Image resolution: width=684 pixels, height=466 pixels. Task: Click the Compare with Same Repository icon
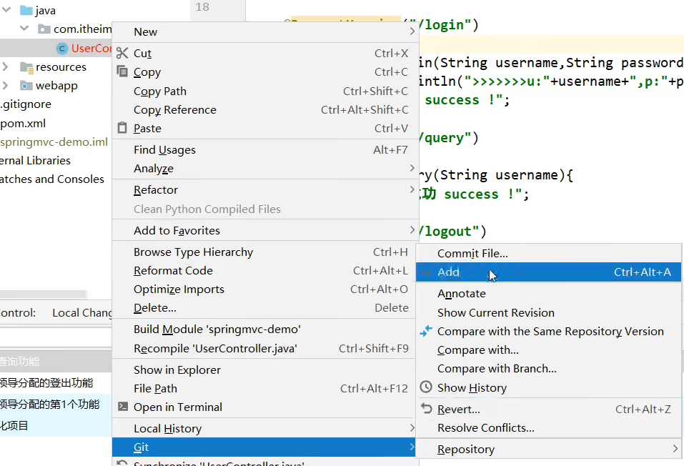click(426, 331)
